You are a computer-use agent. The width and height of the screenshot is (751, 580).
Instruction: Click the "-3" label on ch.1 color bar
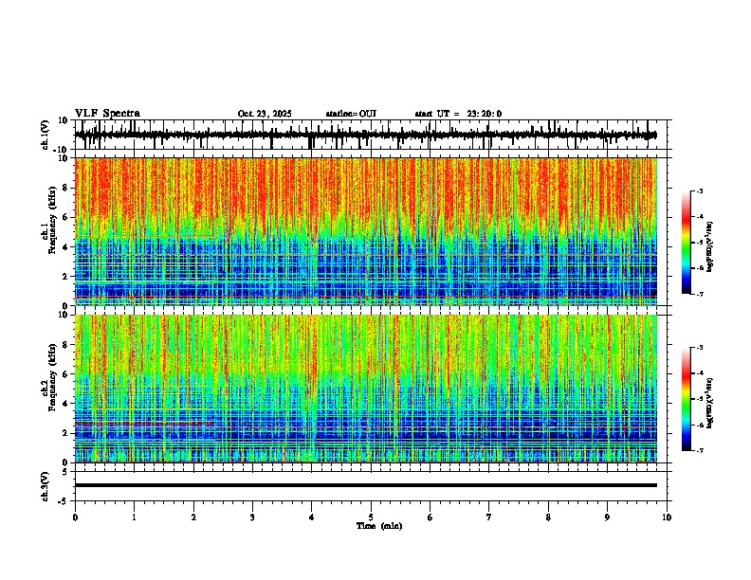(700, 190)
